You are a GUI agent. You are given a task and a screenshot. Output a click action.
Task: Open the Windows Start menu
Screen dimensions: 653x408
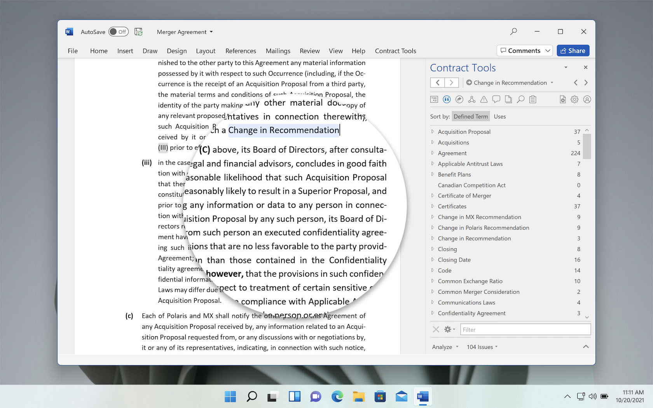pos(230,396)
